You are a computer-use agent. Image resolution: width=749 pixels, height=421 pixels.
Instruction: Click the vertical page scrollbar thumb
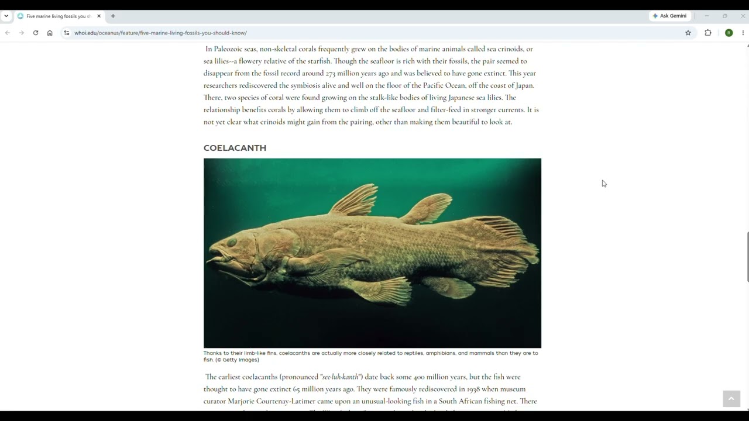pos(747,257)
